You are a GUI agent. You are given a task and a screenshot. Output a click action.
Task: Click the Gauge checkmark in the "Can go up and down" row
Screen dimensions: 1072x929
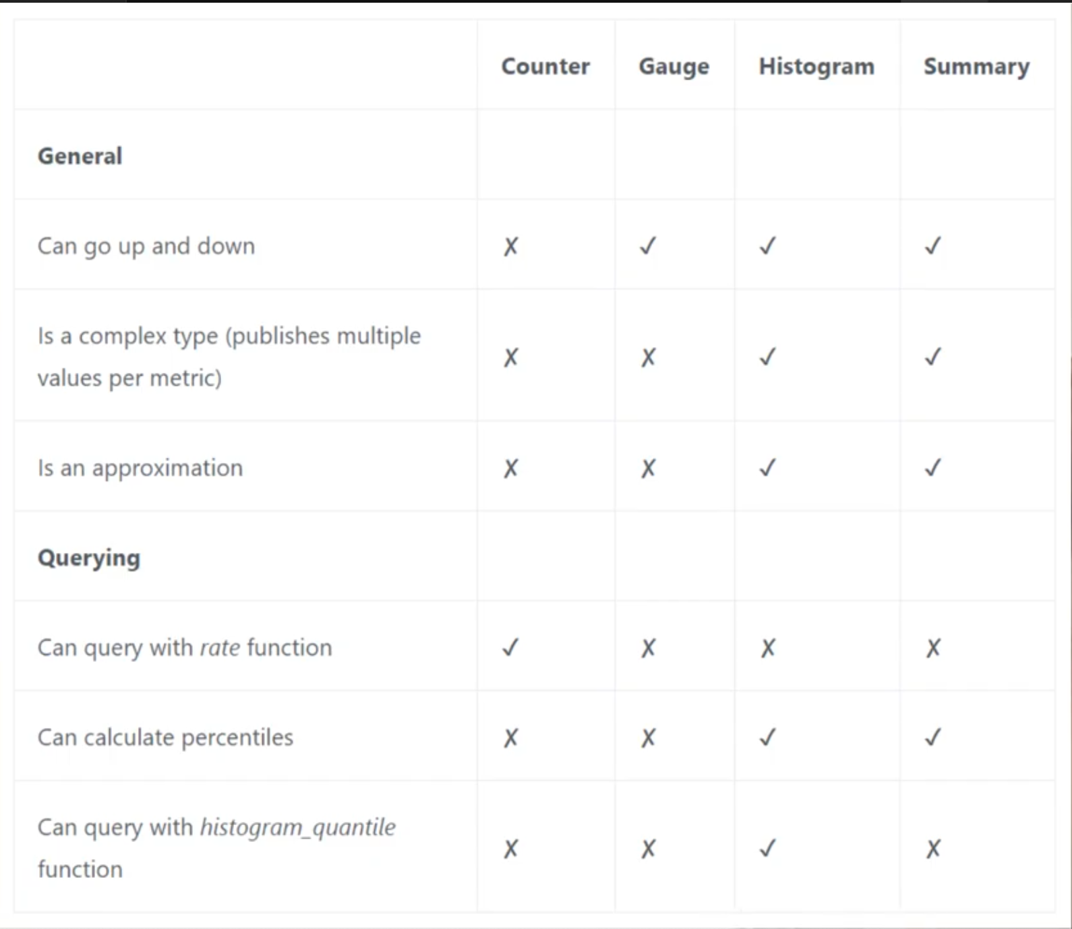(x=648, y=246)
